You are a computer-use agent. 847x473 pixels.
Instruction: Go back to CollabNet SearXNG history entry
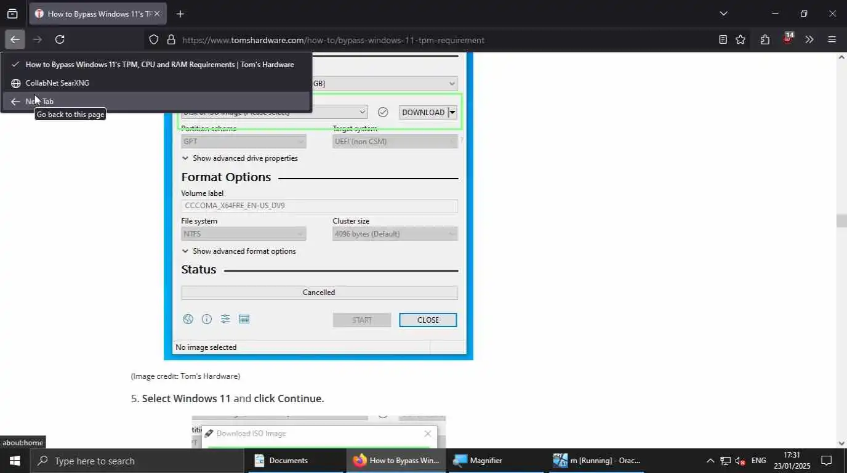point(156,83)
